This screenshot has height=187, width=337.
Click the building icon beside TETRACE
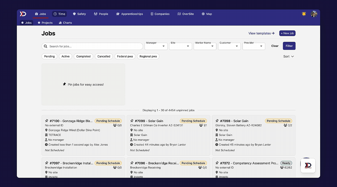46,135
